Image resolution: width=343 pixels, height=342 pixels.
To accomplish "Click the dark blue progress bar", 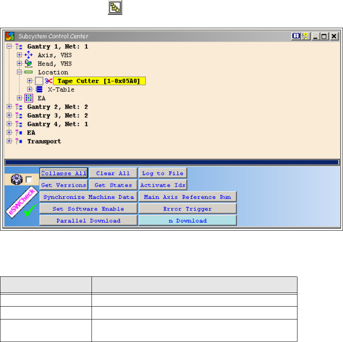I will (x=172, y=162).
